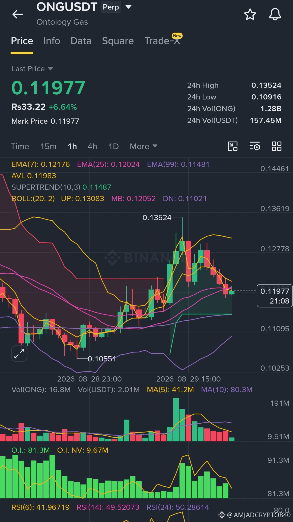
Task: Tap the BOLL UP: 0.13083 value
Action: (x=82, y=199)
